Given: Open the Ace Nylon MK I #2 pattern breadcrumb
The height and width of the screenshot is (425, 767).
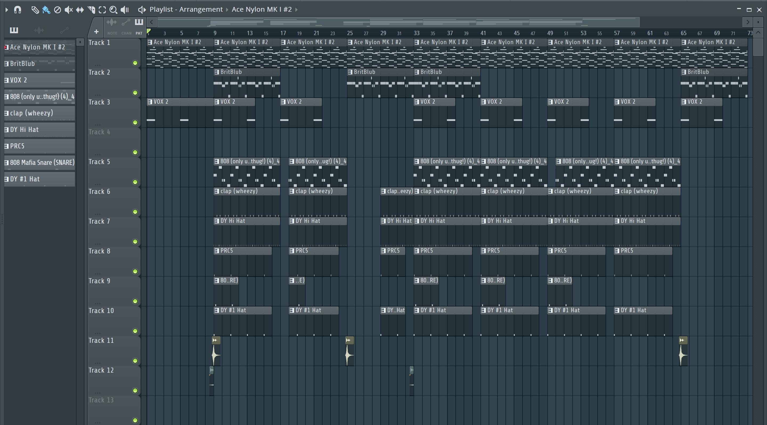Looking at the screenshot, I should (x=262, y=10).
